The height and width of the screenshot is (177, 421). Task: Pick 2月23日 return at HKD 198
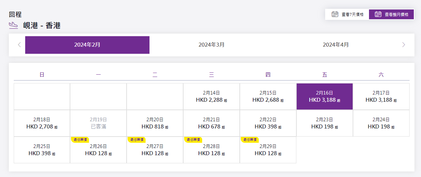coord(325,123)
